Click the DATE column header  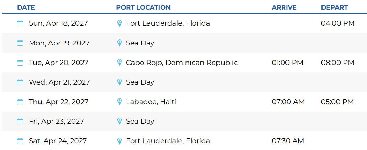[x=26, y=7]
